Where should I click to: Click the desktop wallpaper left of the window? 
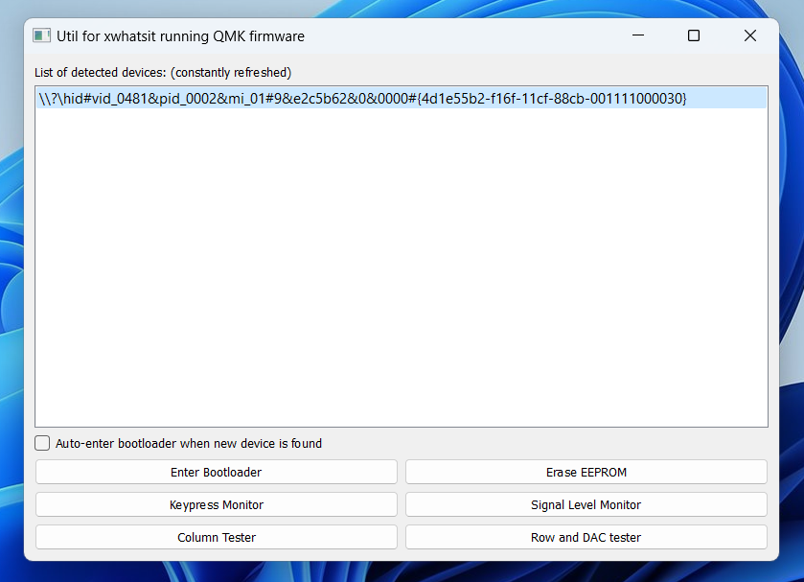pyautogui.click(x=11, y=288)
